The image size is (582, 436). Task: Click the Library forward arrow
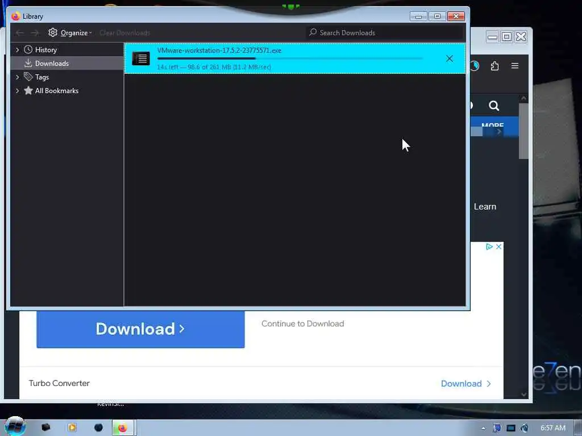pos(35,33)
